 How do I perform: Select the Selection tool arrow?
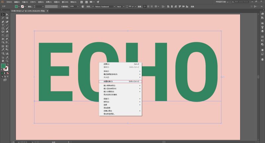[3, 15]
